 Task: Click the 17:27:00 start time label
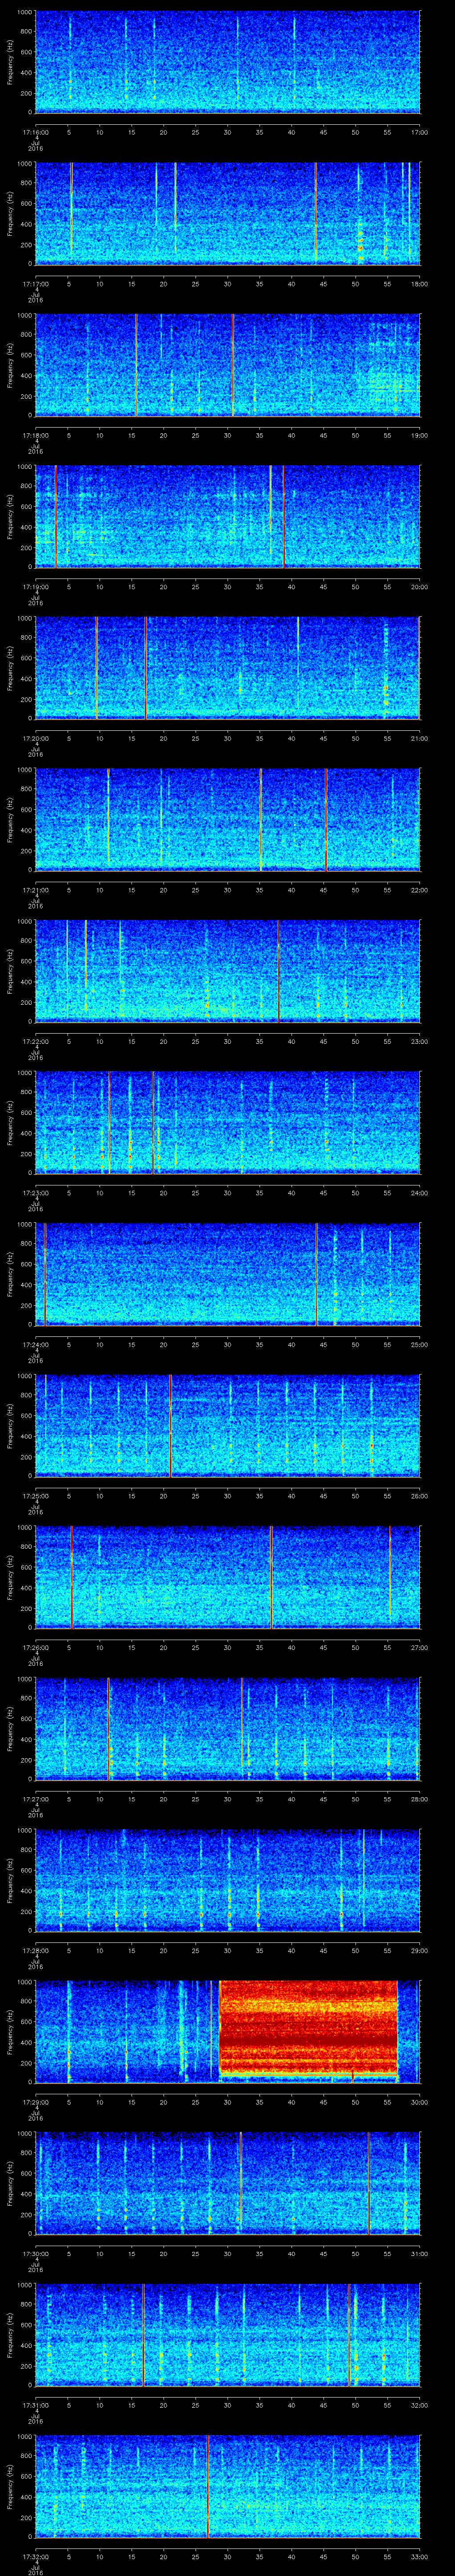pyautogui.click(x=35, y=1799)
